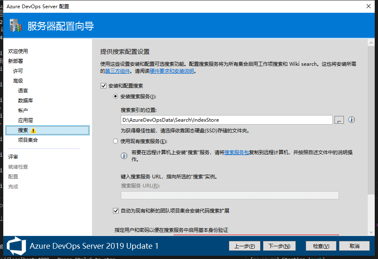
Task: Go to the 数据库 step
Action: click(x=25, y=101)
